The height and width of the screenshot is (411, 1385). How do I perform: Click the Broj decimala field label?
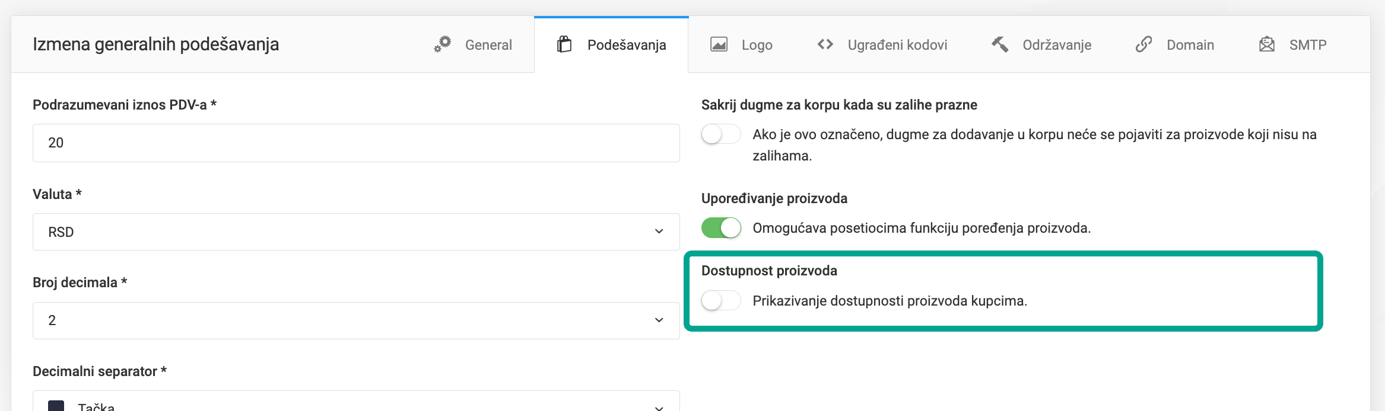coord(80,282)
